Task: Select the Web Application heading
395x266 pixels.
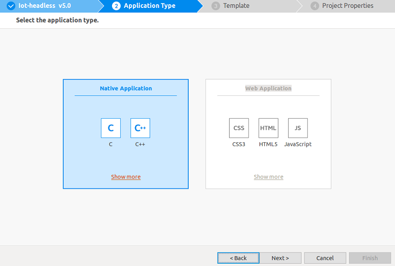Action: [x=268, y=88]
